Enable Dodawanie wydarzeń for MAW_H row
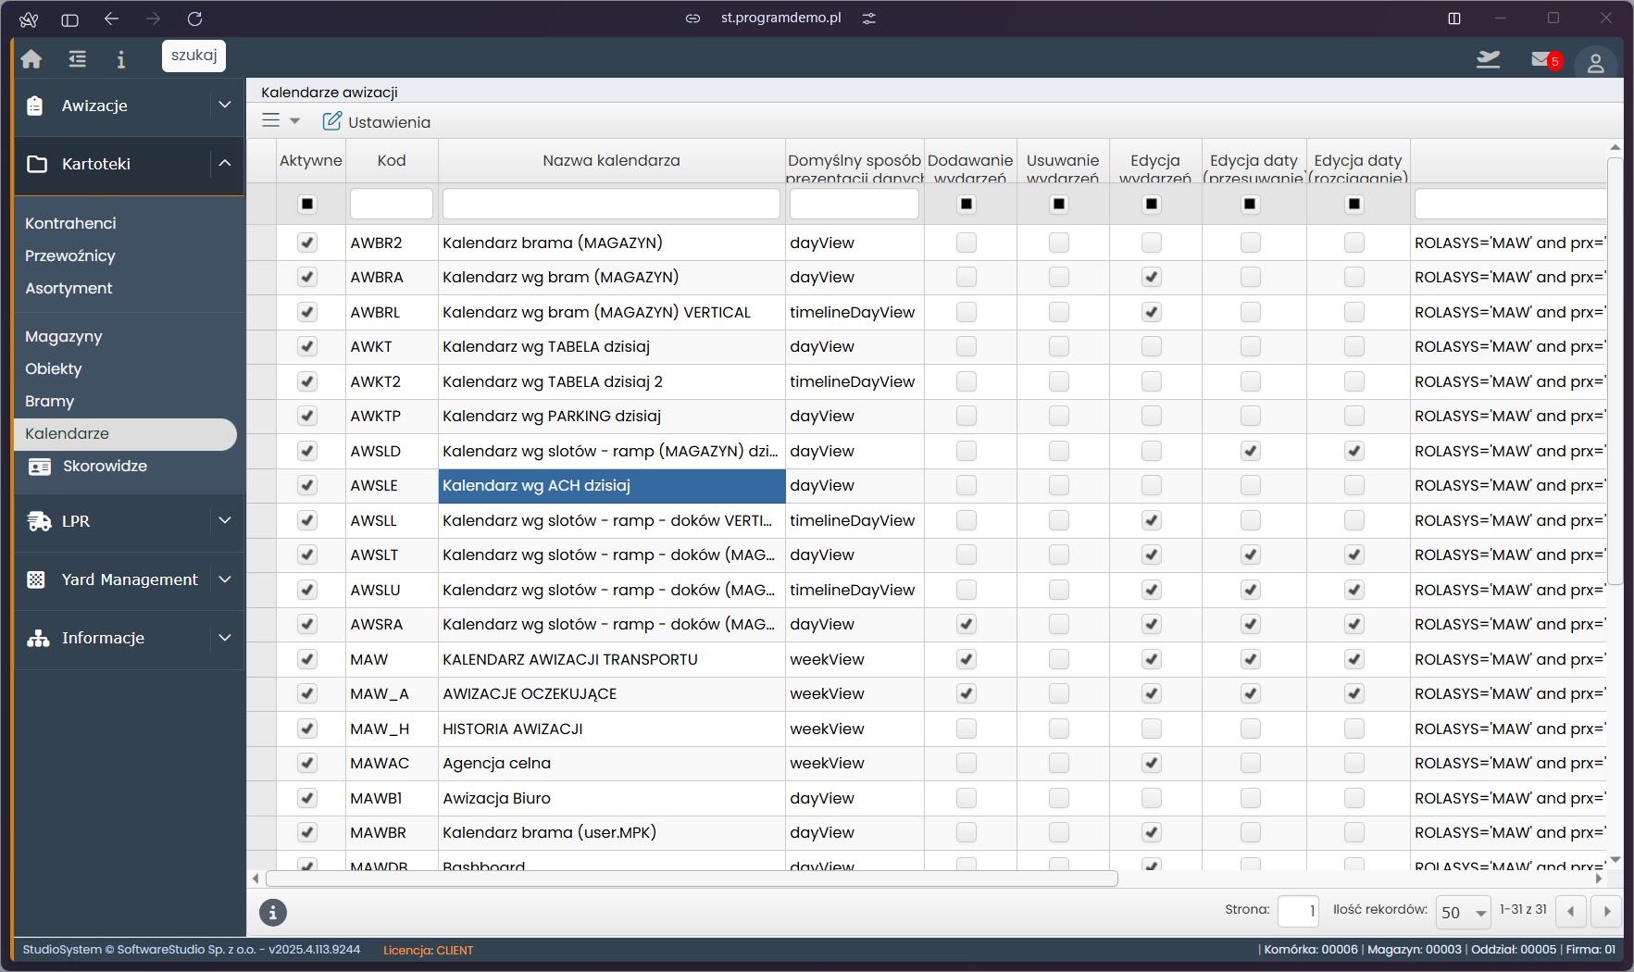 (x=967, y=729)
